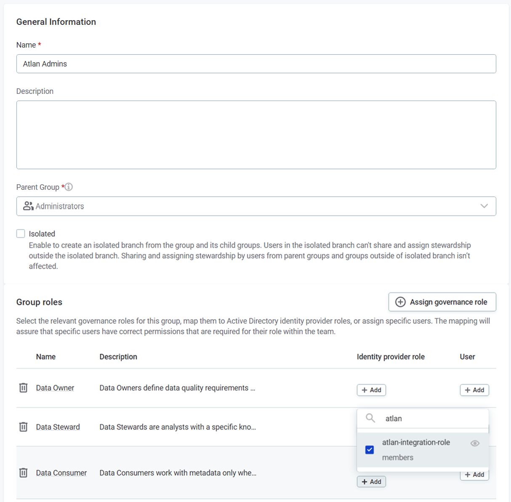Expand the dropdown showing Administrators

coord(484,206)
